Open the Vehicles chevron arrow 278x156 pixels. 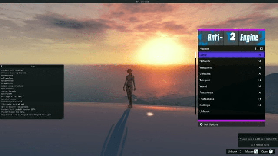point(260,74)
